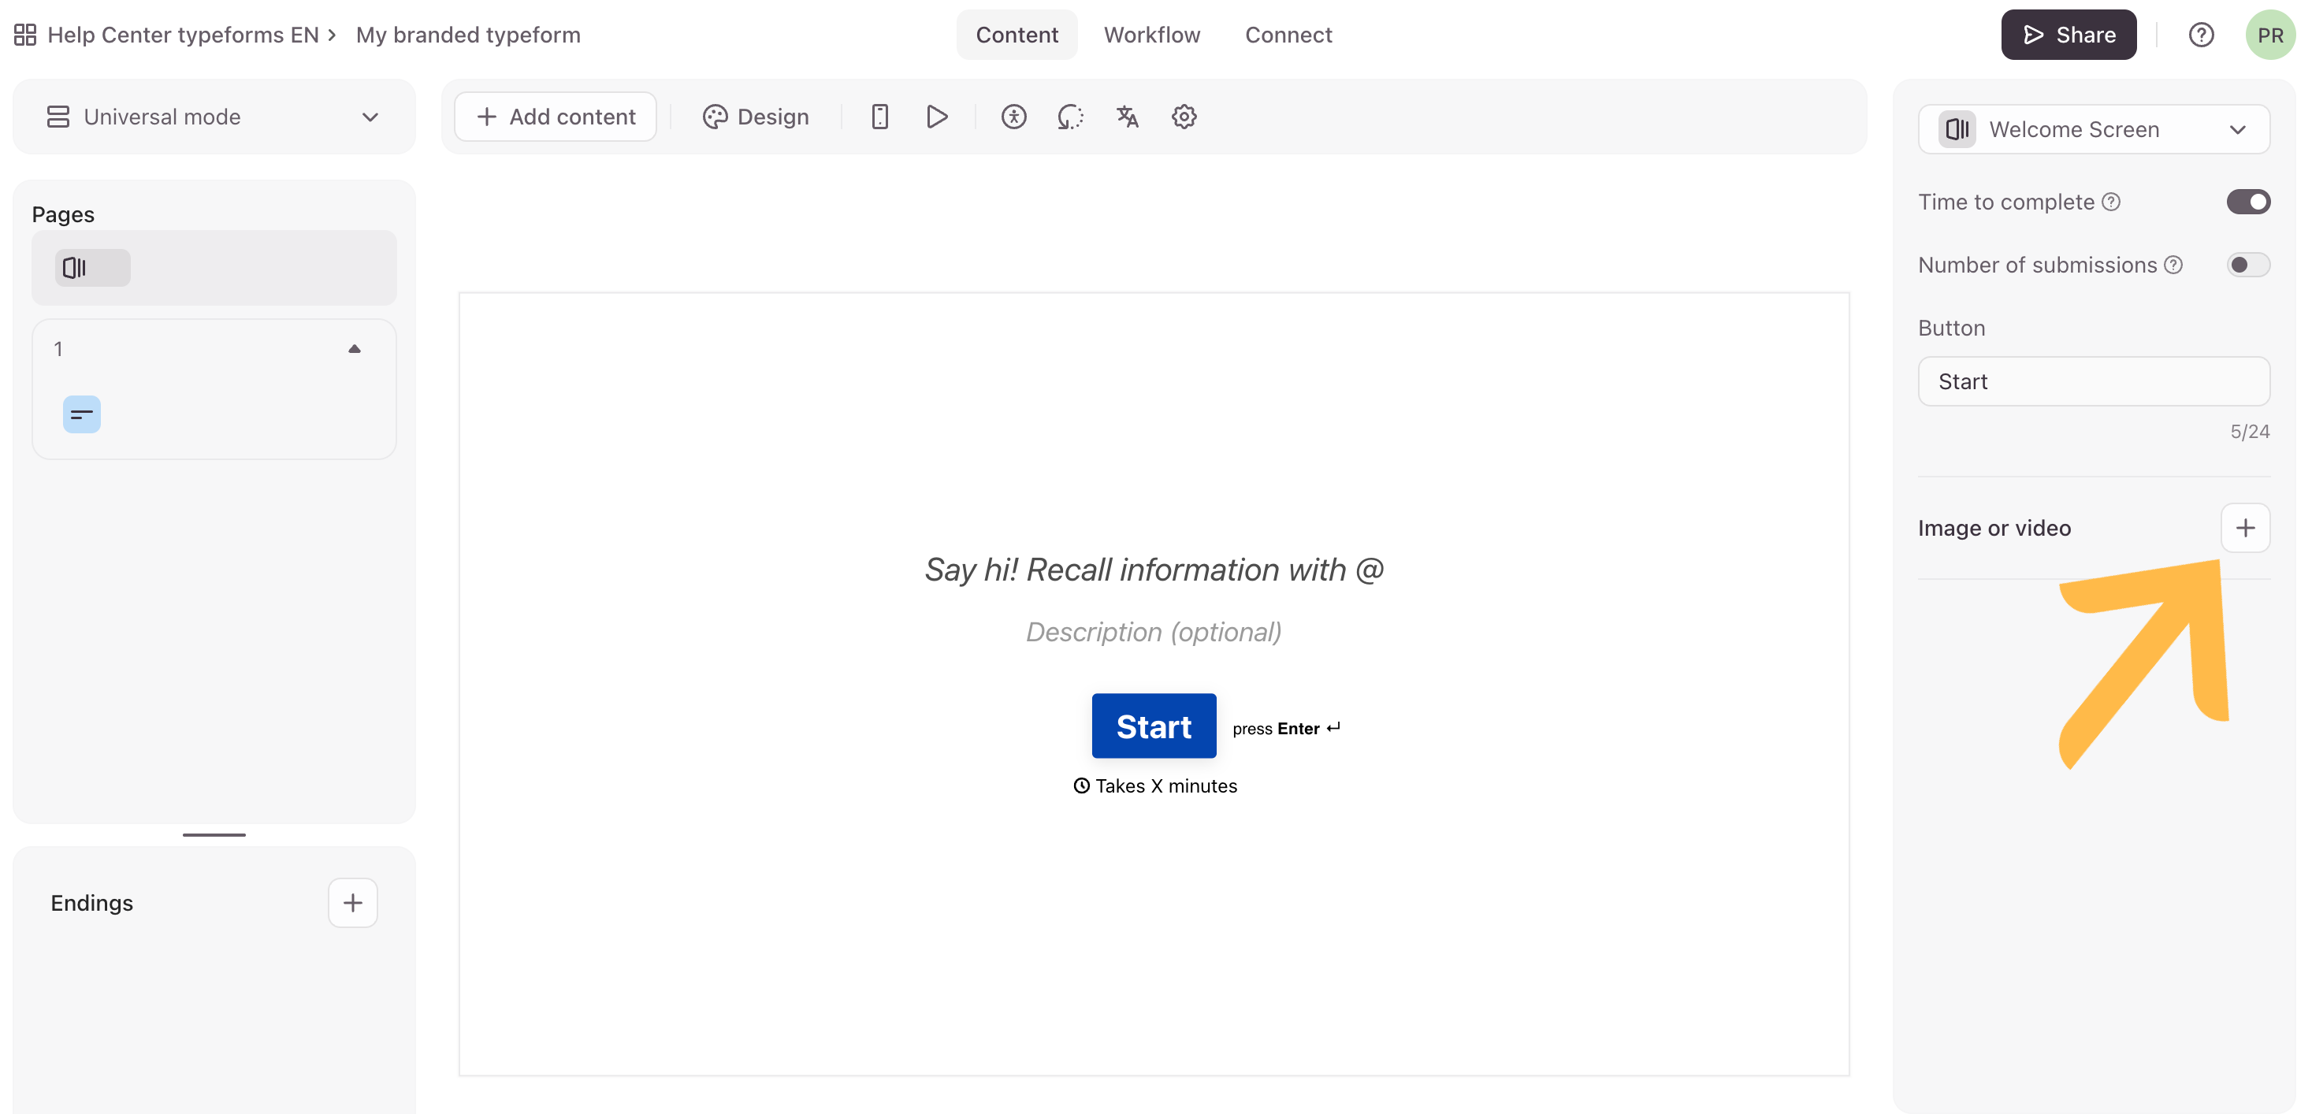
Task: Select the welcome screen page thumbnail
Action: [x=92, y=268]
